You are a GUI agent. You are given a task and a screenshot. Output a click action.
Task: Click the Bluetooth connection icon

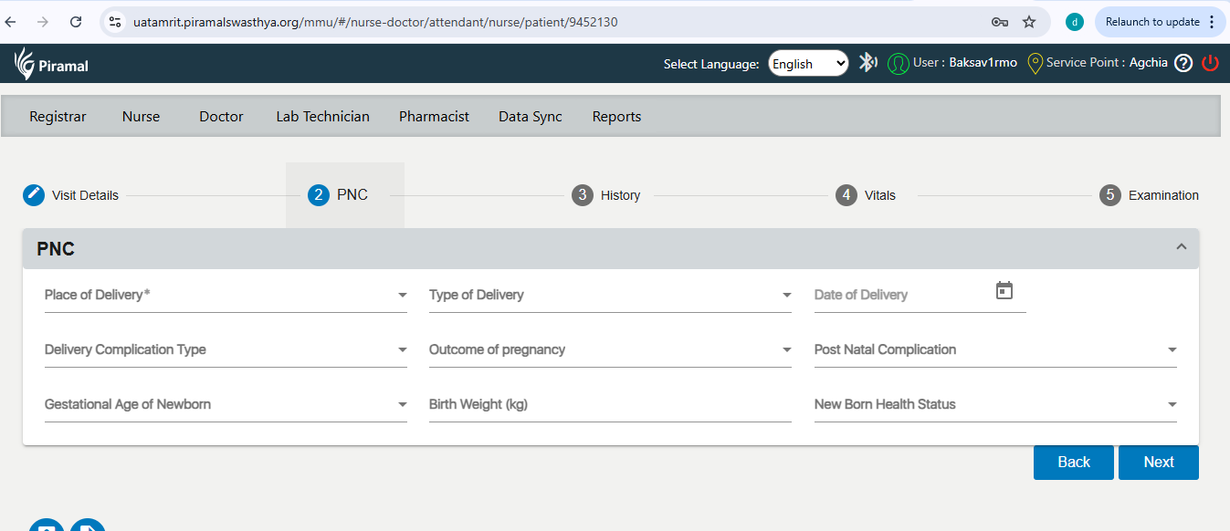click(x=867, y=63)
